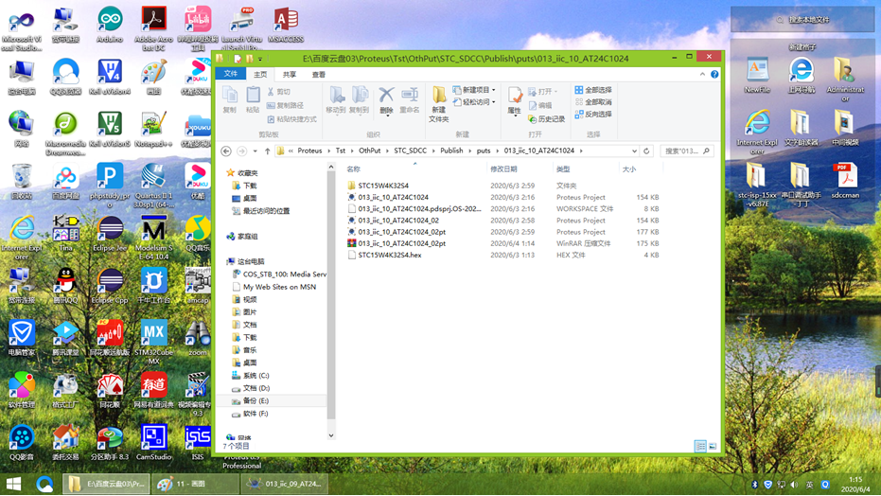This screenshot has width=881, height=496.
Task: Sort by the 大小 (Size) column header
Action: pos(629,169)
